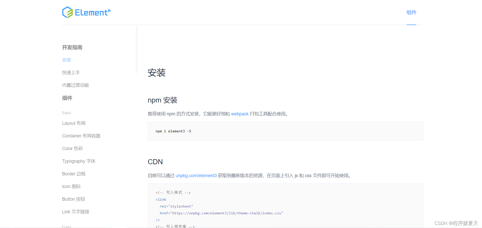Click the 开发指南 sidebar heading
Viewport: 482px width, 228px height.
(x=72, y=47)
